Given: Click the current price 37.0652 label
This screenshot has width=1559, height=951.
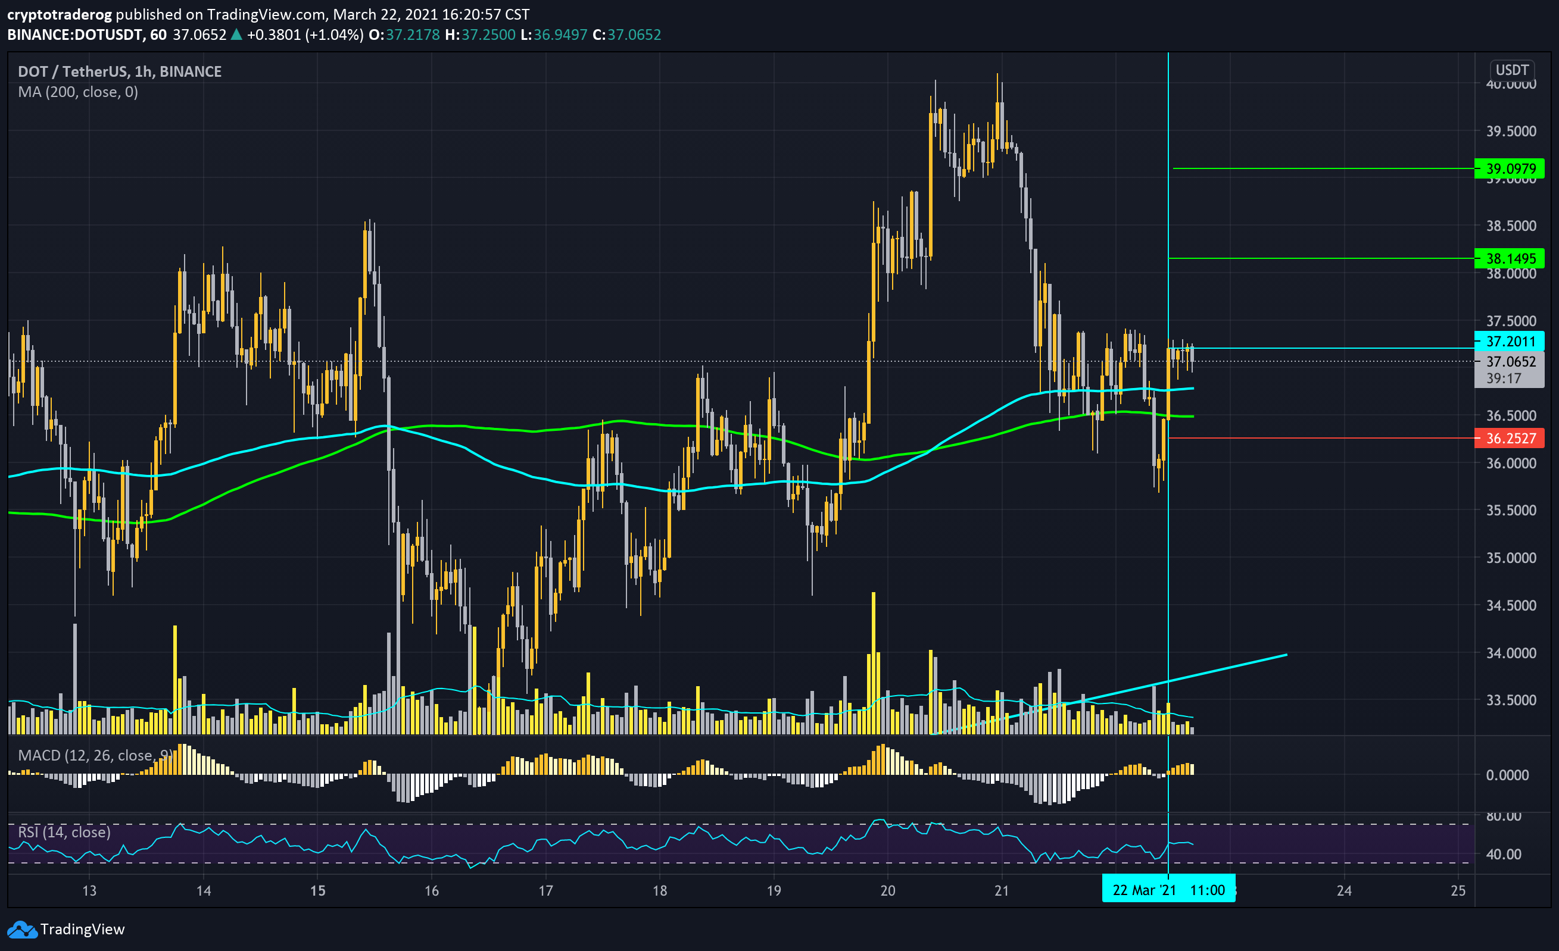Looking at the screenshot, I should [1510, 362].
